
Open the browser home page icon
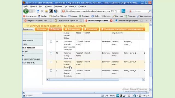pyautogui.click(x=46, y=11)
